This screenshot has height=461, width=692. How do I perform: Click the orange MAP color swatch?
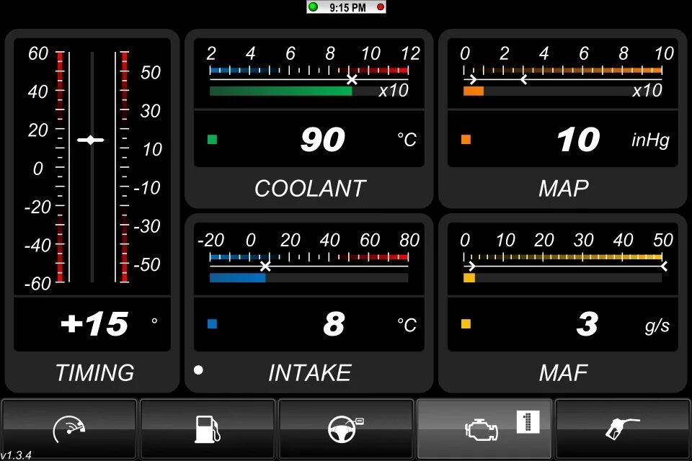(x=466, y=140)
